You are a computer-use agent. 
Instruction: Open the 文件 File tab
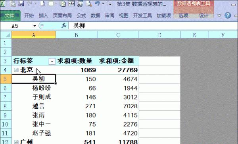[10, 15]
